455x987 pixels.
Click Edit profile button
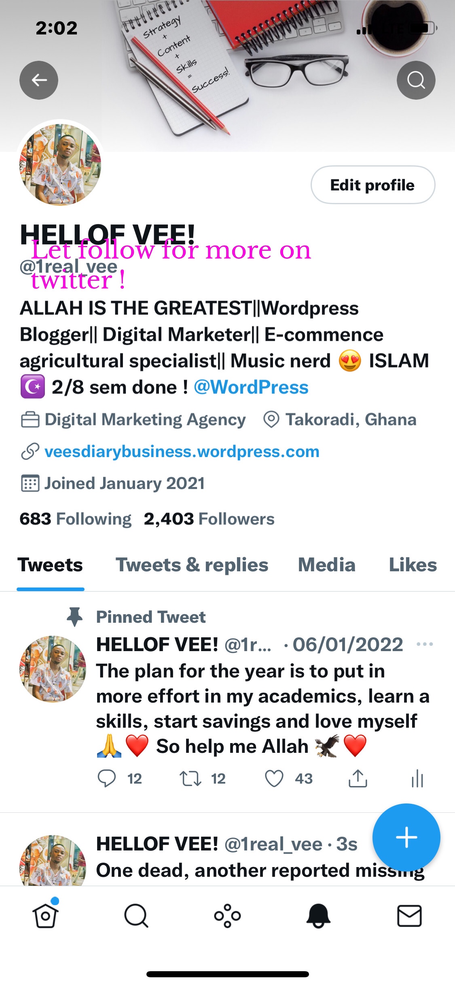tap(372, 185)
